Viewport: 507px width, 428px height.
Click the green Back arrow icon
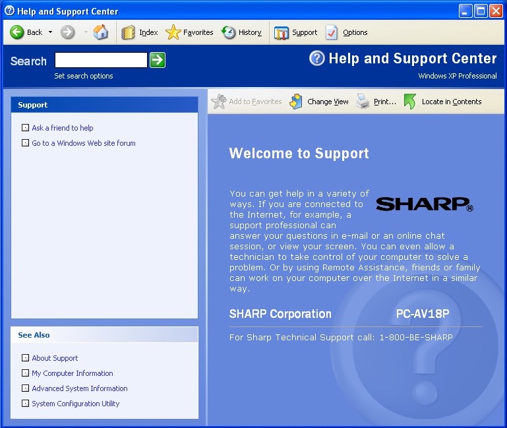click(17, 32)
